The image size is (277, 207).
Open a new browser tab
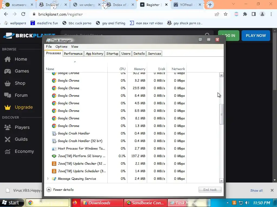(210, 5)
